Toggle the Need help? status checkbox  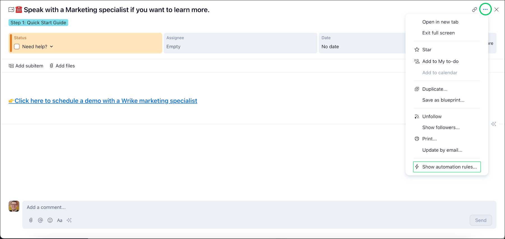point(17,46)
